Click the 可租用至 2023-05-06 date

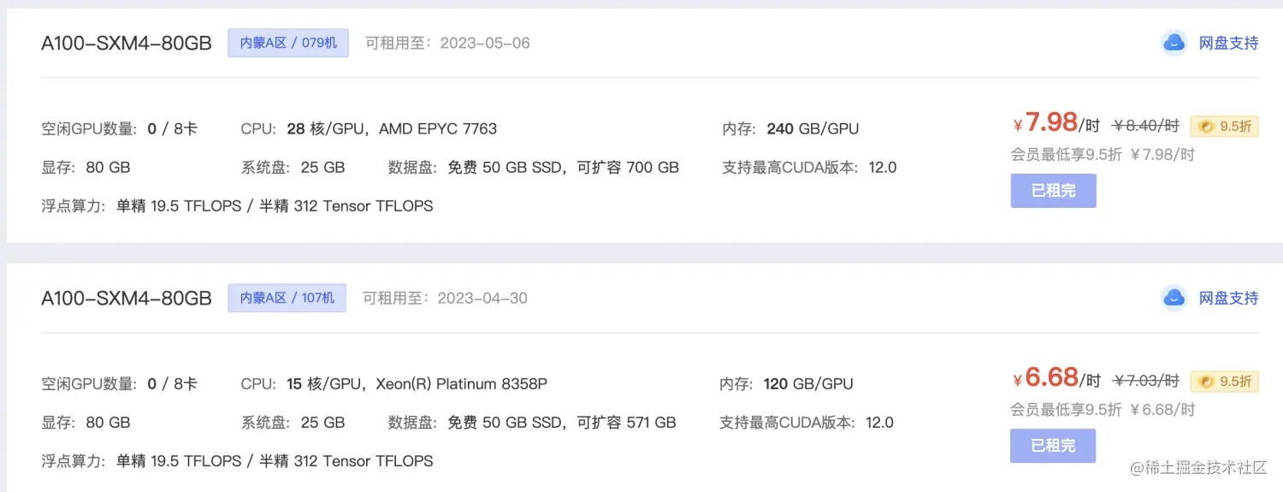point(447,43)
